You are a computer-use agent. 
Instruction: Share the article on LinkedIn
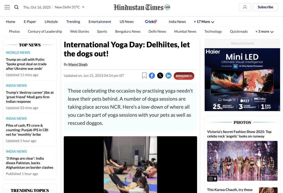point(168,75)
